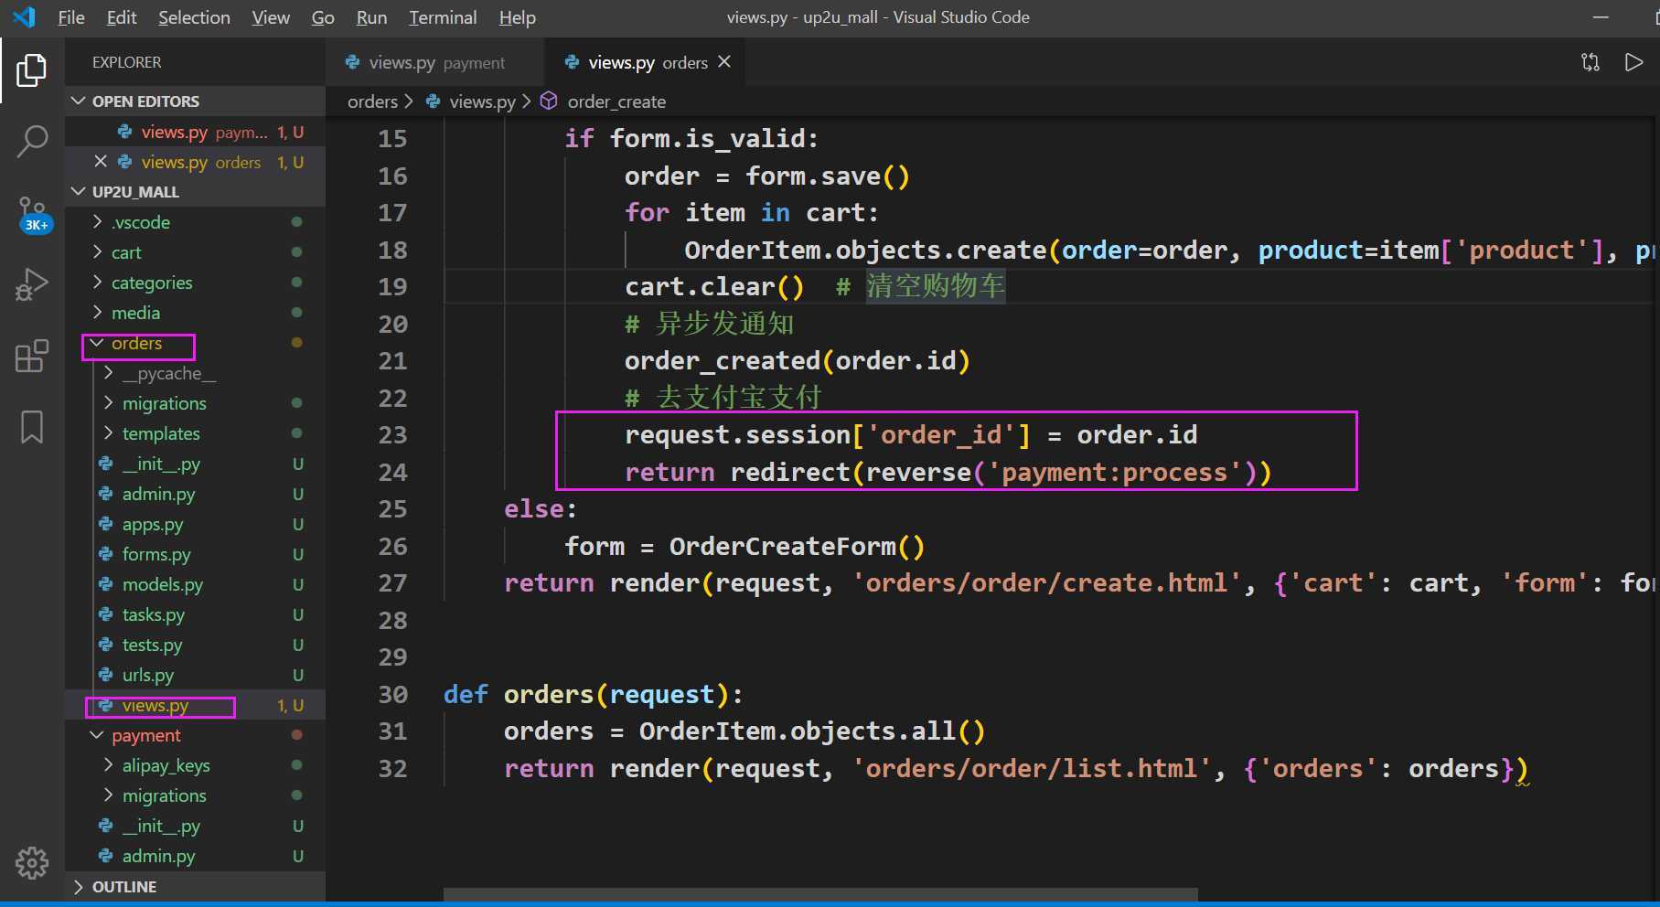Viewport: 1660px width, 907px height.
Task: Click order_create in the breadcrumb
Action: (616, 101)
